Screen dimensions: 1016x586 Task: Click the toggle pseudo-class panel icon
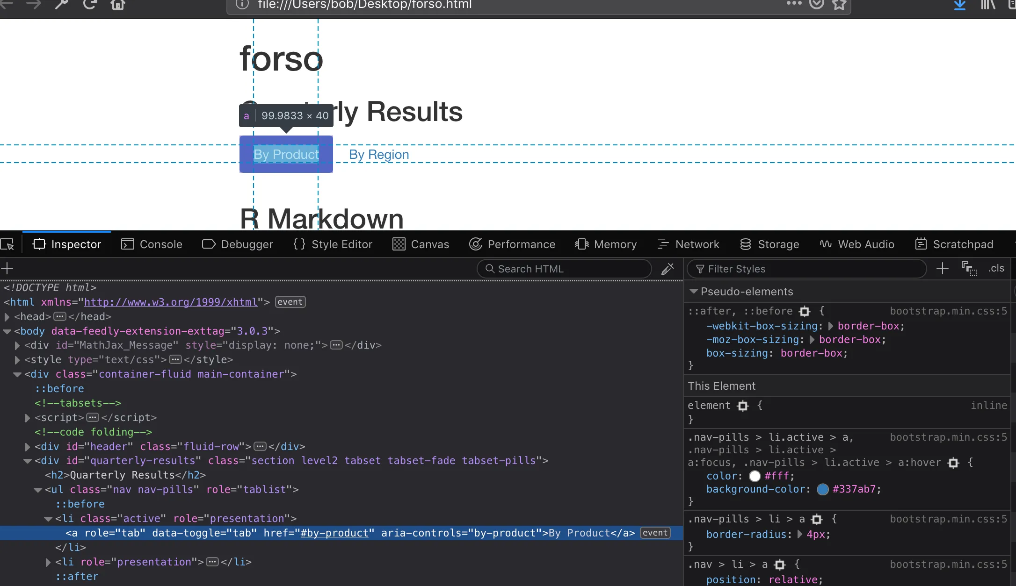point(969,269)
